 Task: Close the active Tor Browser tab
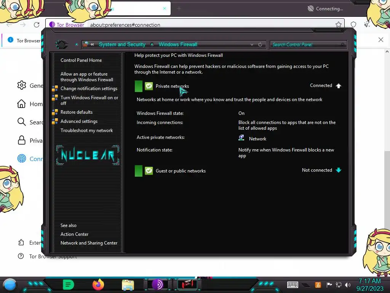tap(165, 8)
